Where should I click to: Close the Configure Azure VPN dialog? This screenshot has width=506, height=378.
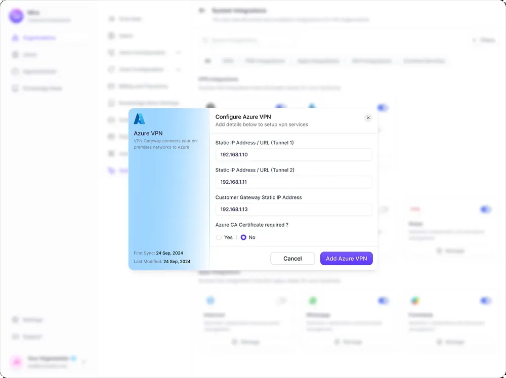[368, 118]
